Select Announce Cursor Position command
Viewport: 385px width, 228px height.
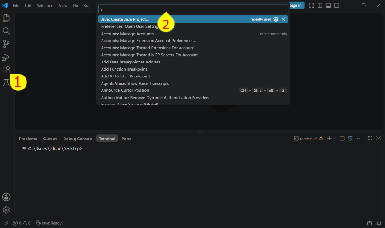click(193, 90)
